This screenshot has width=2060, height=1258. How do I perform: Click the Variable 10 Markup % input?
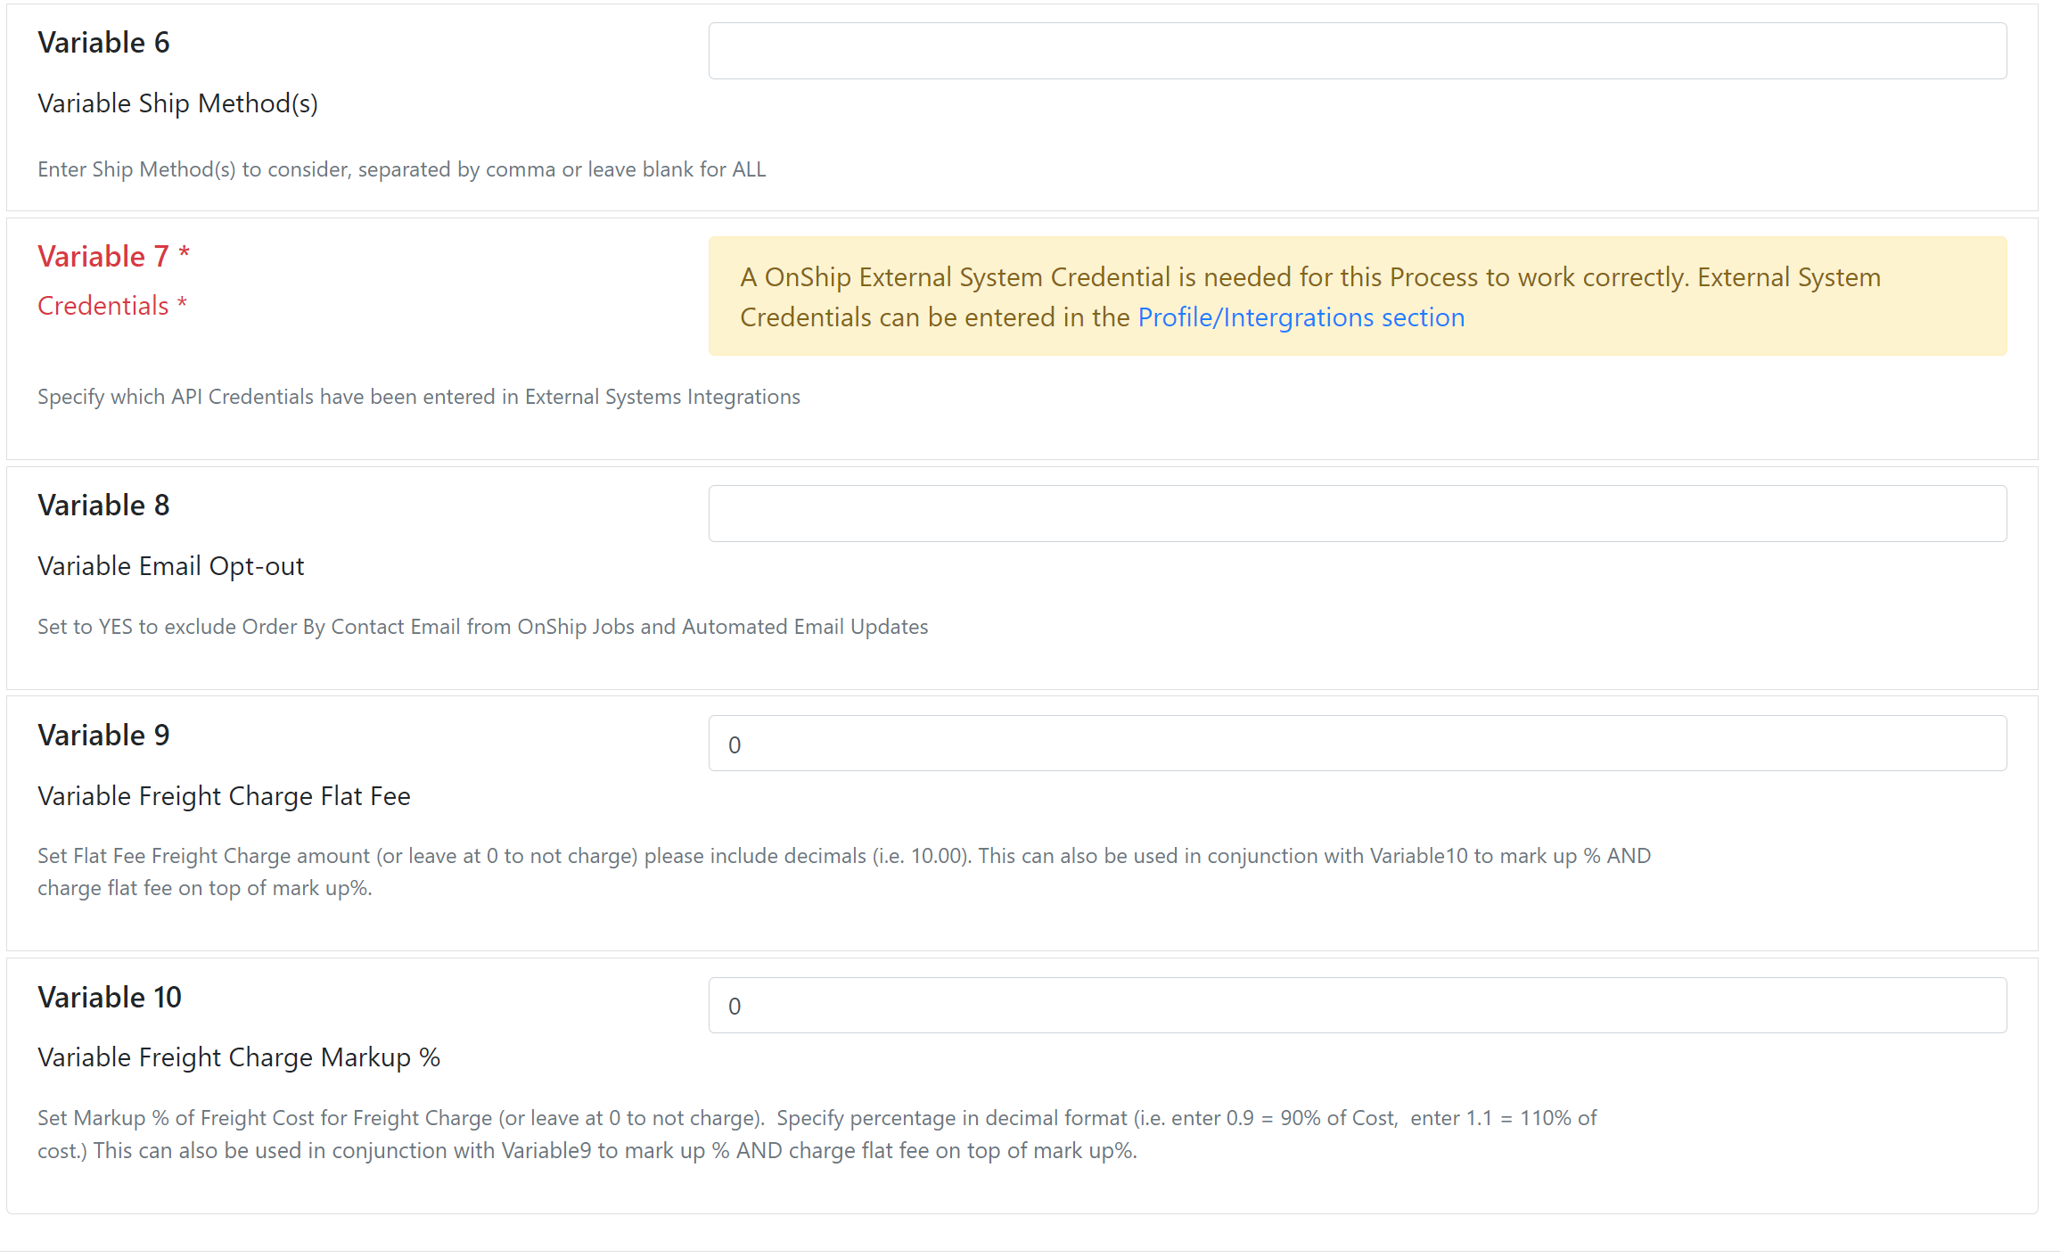point(1357,1006)
